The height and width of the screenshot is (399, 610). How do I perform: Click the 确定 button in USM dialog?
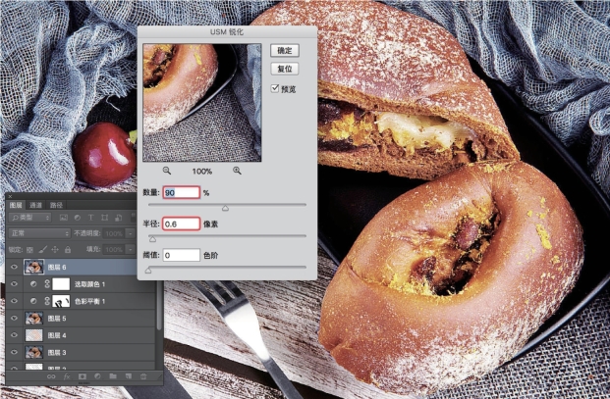(285, 50)
